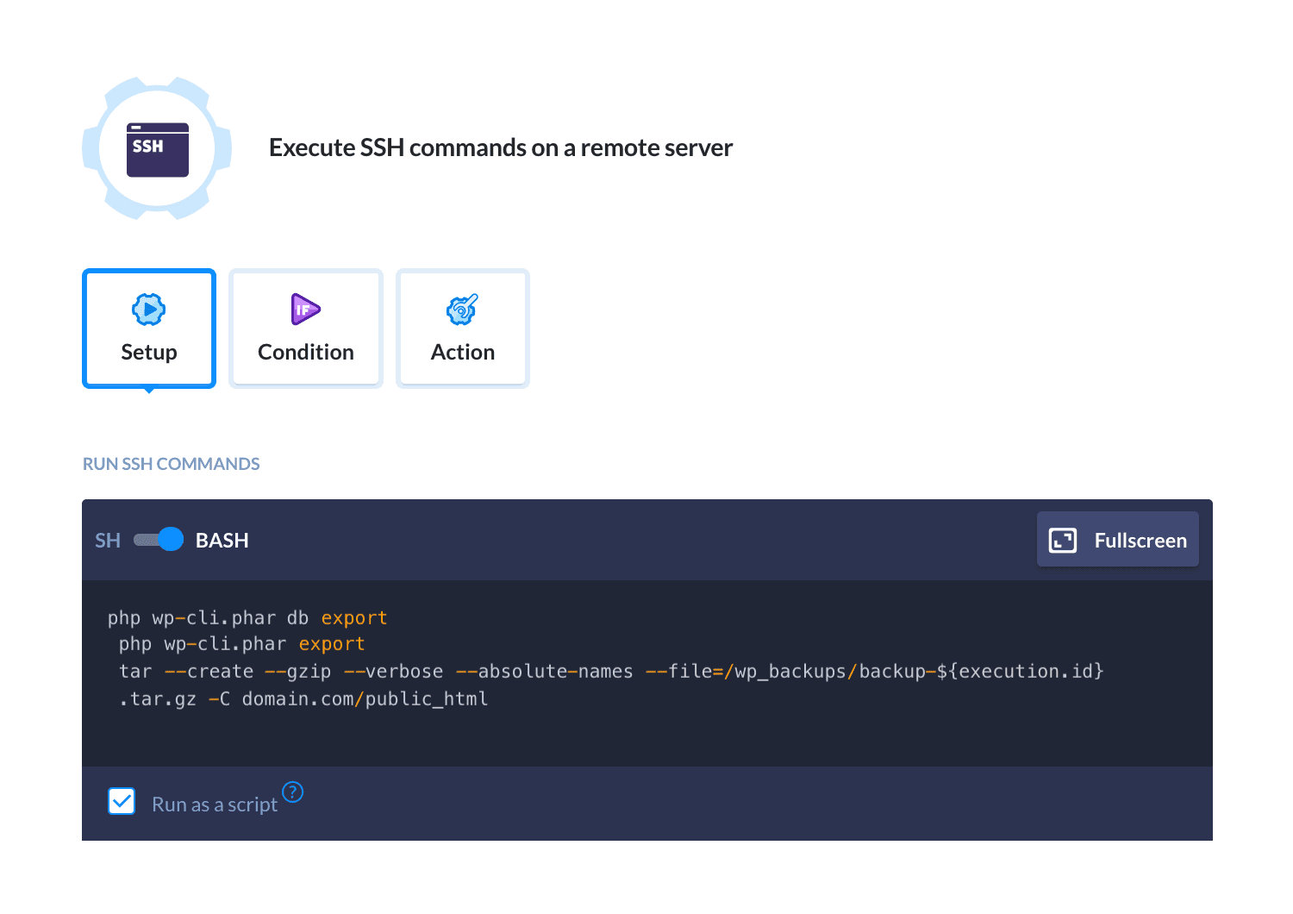
Task: Click the Action gear wrench icon
Action: 462,309
